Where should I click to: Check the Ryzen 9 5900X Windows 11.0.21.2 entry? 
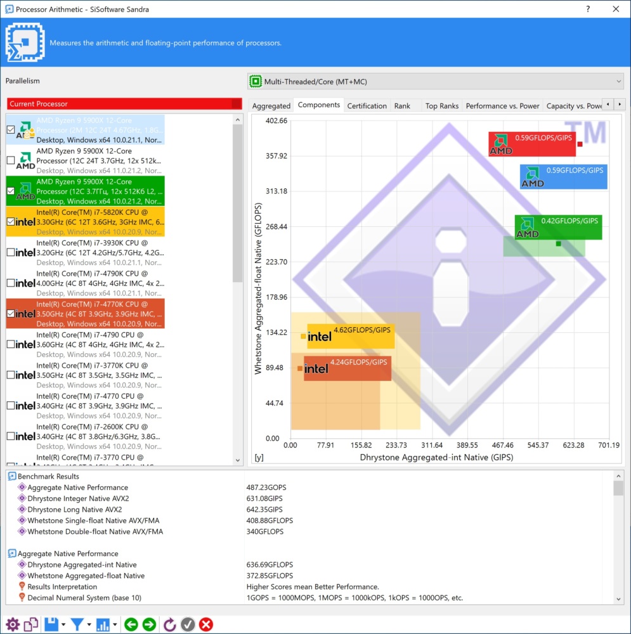click(x=11, y=160)
